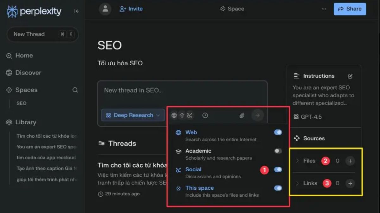Enable the Academic source switch

(x=278, y=151)
